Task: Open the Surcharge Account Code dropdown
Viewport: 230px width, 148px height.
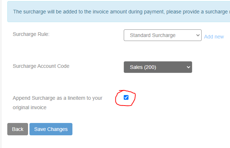Action: point(158,67)
